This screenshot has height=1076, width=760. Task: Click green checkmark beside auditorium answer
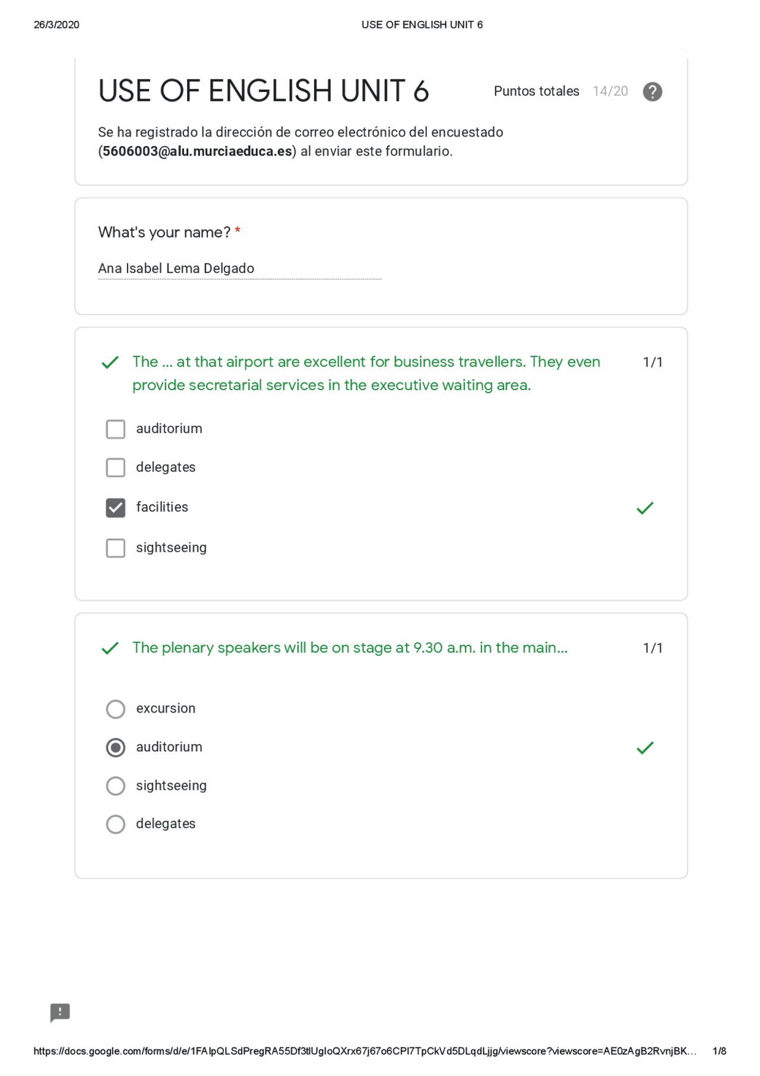[x=645, y=748]
